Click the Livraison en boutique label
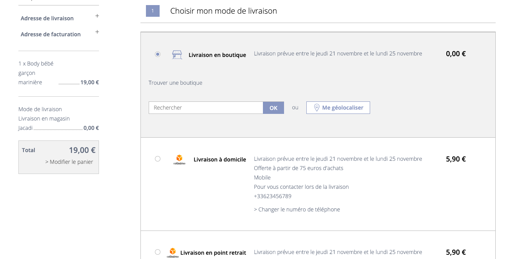Viewport: 518px width, 259px height. point(217,55)
